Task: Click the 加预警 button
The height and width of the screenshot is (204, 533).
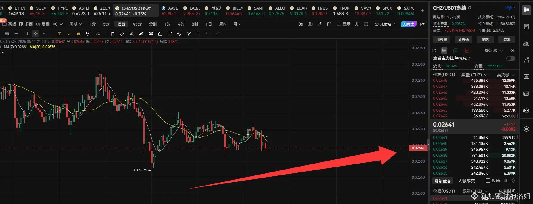Action: click(442, 40)
